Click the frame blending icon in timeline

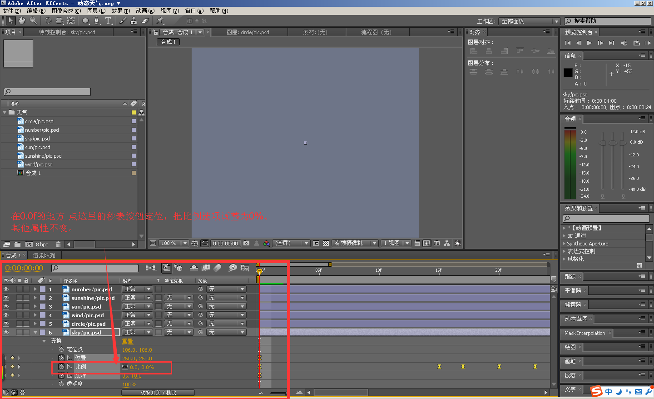(x=206, y=268)
